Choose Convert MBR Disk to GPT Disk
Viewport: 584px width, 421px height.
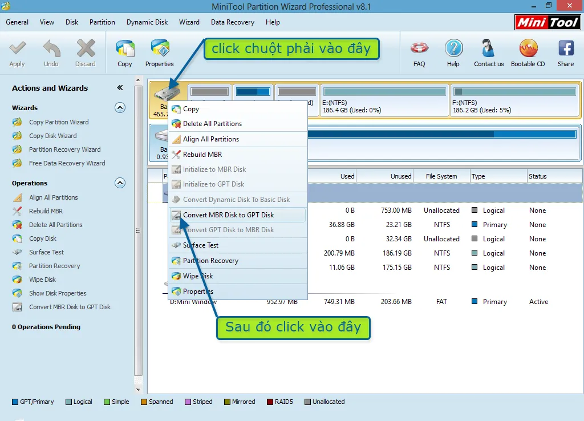coord(238,215)
